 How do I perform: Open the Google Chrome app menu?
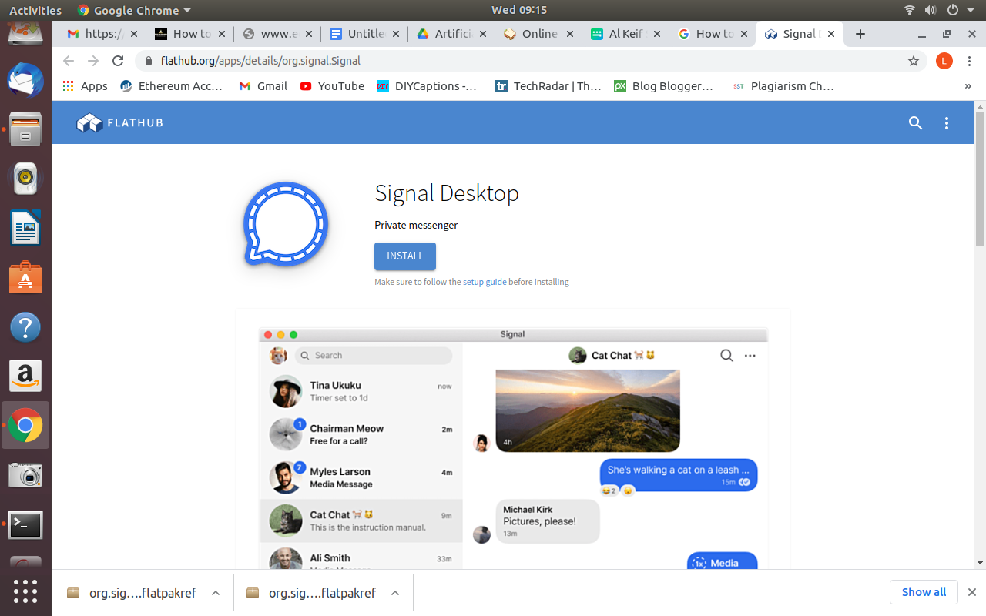pos(134,10)
